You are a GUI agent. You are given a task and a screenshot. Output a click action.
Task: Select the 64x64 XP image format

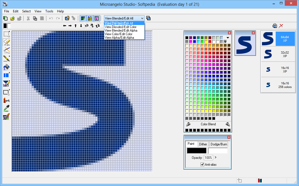click(278, 39)
